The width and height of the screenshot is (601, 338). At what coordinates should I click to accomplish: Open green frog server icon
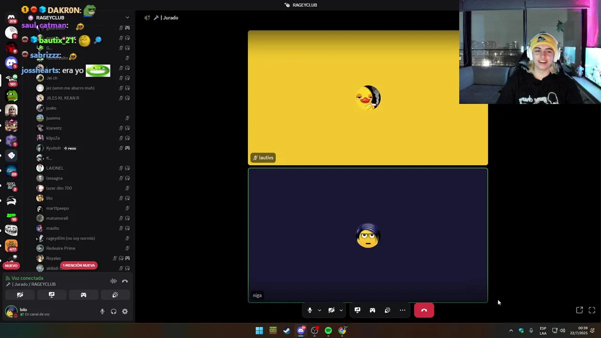pos(11,96)
